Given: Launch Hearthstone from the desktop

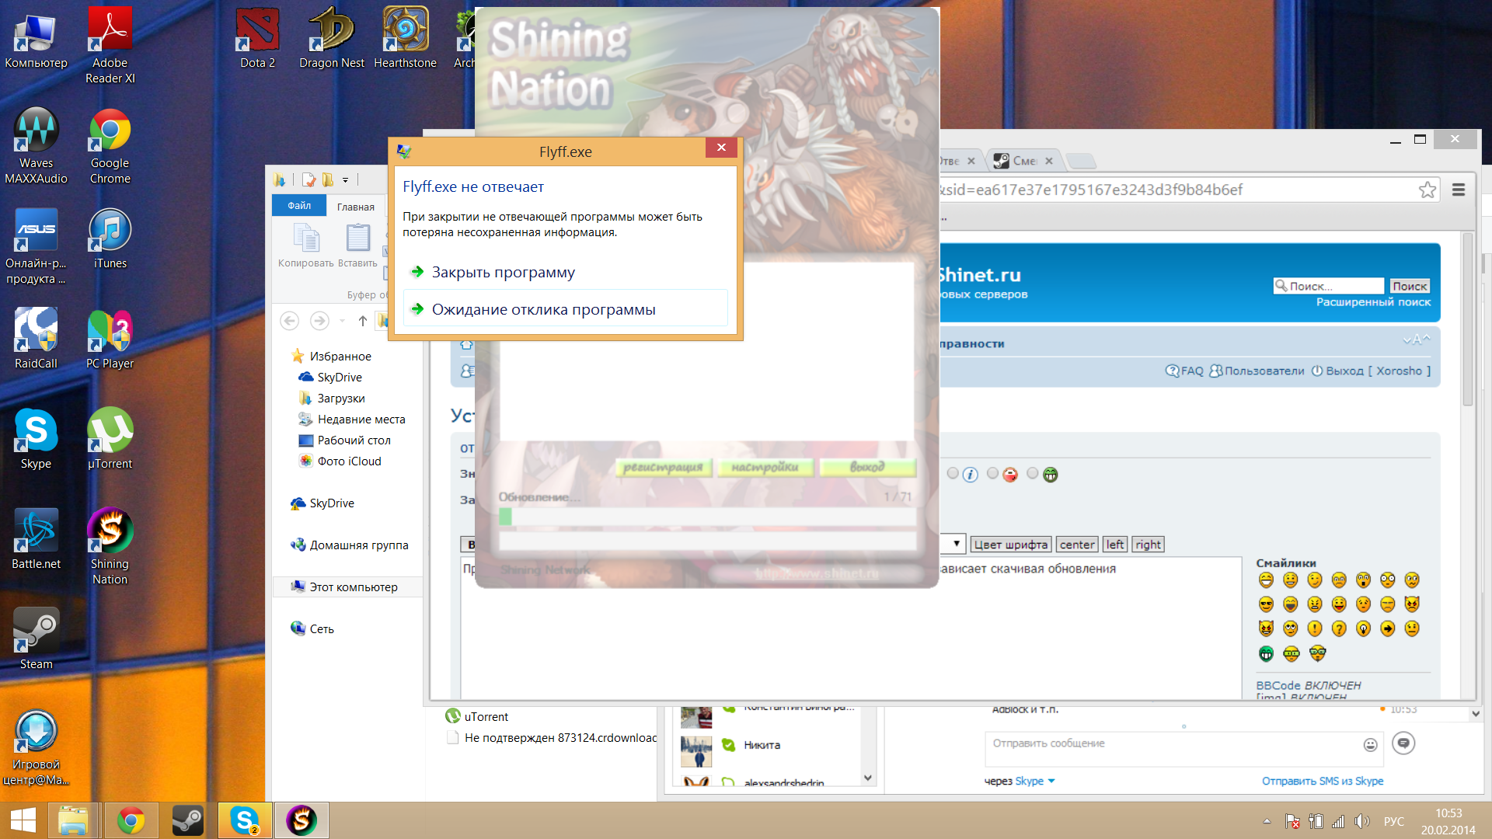Looking at the screenshot, I should click(x=405, y=37).
